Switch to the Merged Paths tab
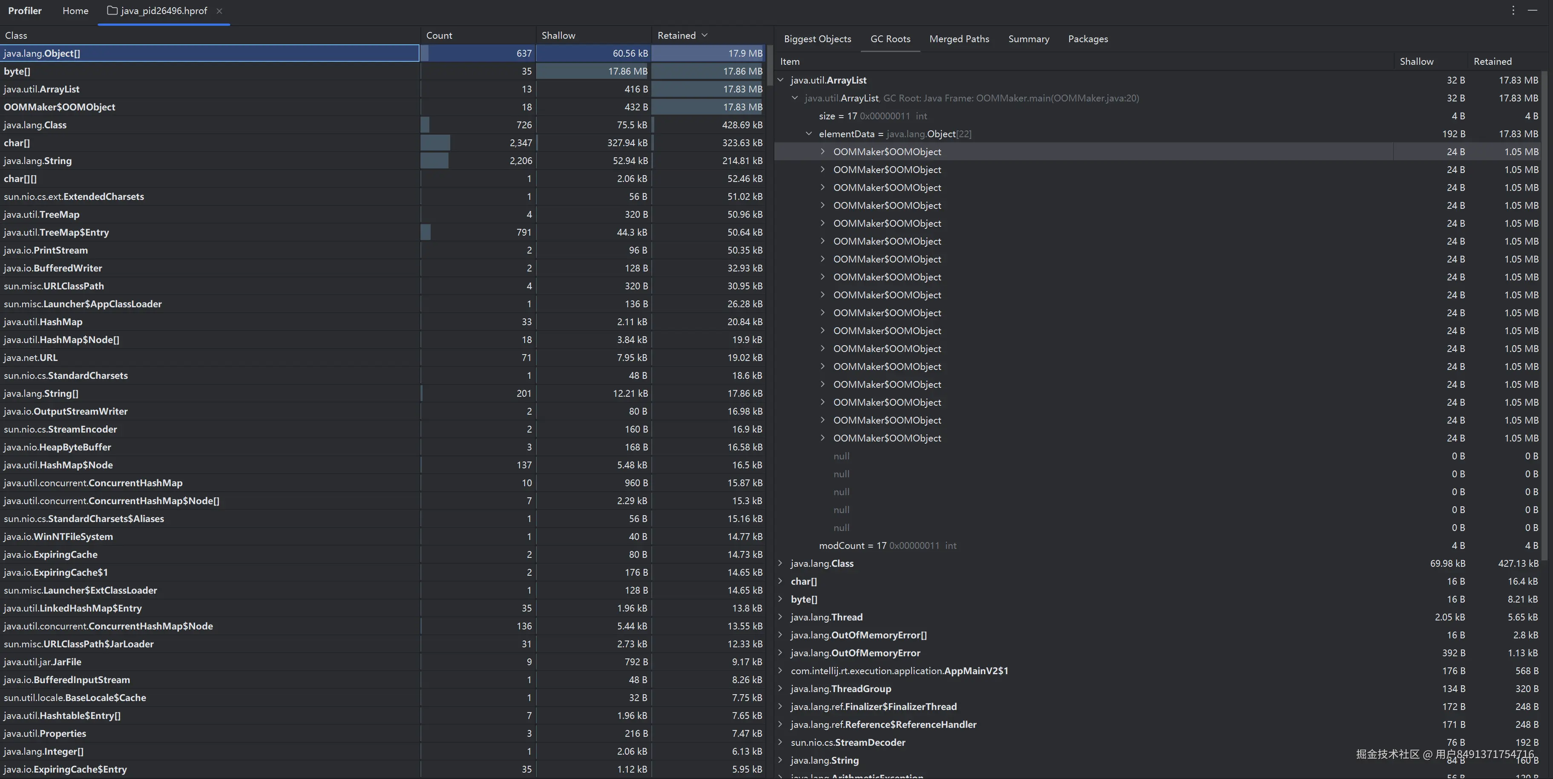This screenshot has width=1553, height=779. tap(959, 39)
